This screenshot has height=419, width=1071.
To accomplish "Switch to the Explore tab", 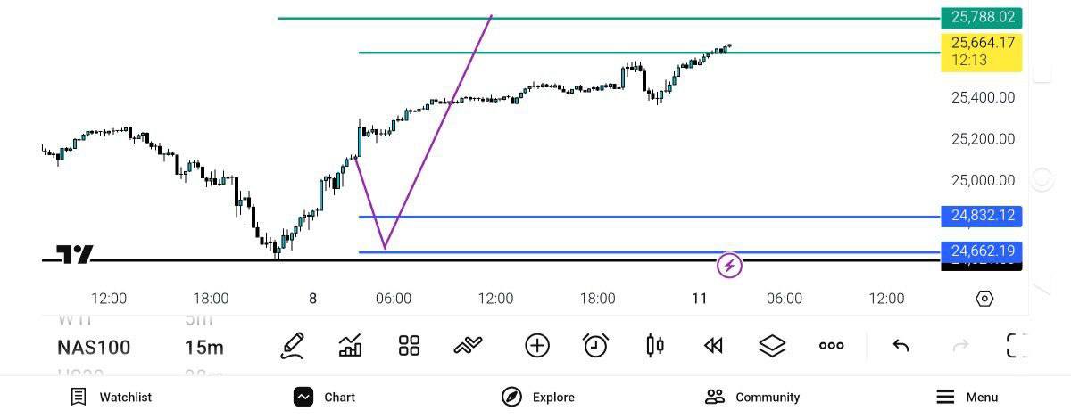I will click(537, 398).
